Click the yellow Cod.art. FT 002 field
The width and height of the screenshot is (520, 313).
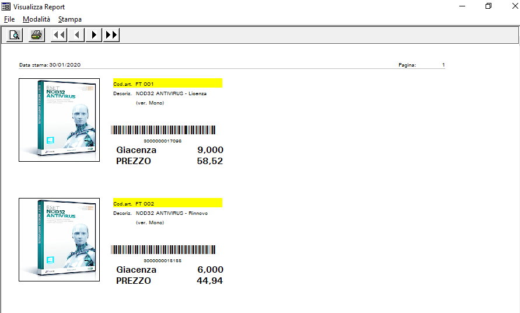click(167, 203)
